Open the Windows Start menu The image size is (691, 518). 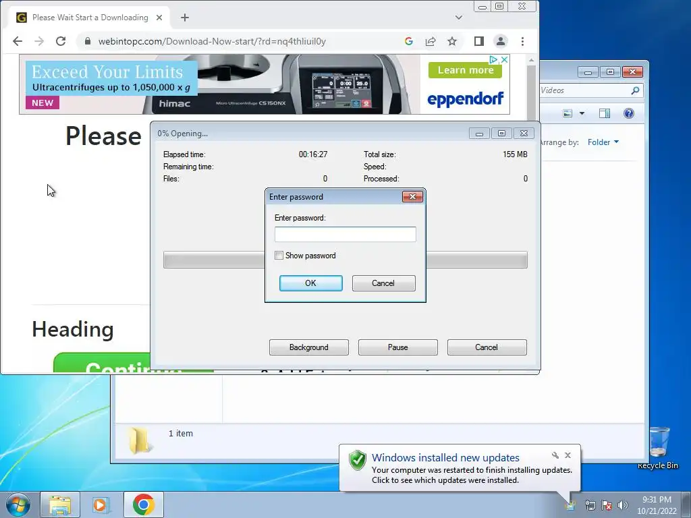pyautogui.click(x=18, y=505)
